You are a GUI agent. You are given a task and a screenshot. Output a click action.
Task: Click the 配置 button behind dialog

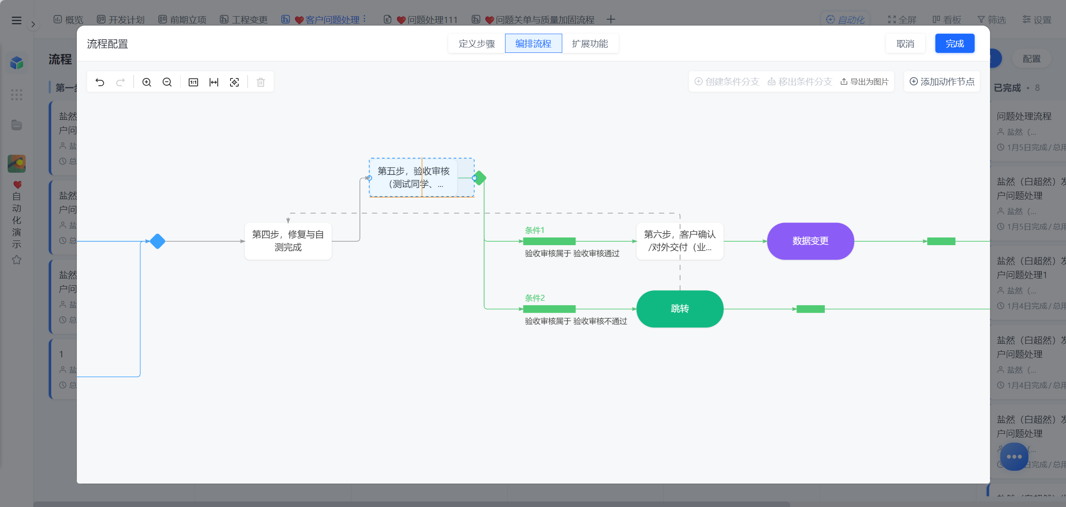1031,59
